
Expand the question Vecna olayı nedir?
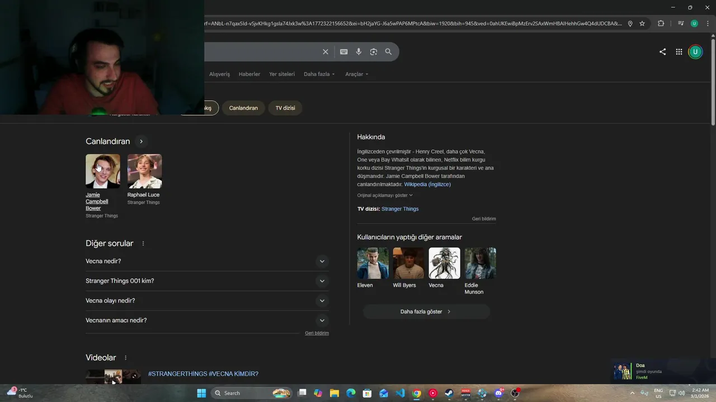pos(207,301)
